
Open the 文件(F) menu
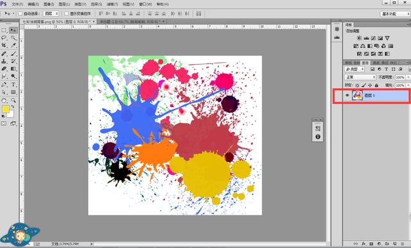(x=17, y=4)
